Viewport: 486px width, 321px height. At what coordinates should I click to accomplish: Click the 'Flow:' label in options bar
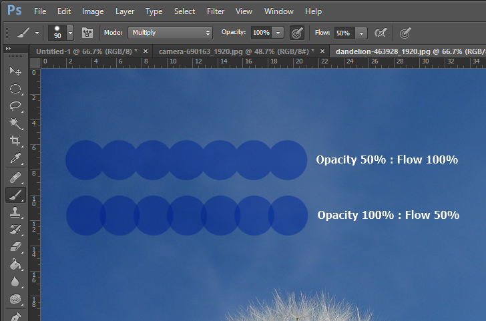coord(322,32)
